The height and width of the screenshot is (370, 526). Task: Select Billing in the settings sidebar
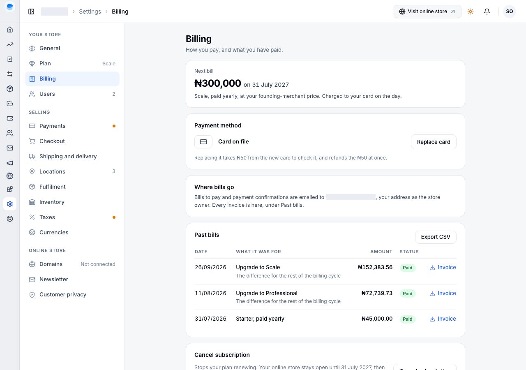(x=72, y=79)
